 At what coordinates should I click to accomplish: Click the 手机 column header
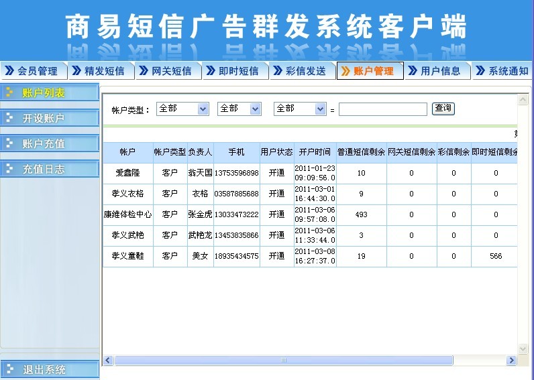click(236, 152)
